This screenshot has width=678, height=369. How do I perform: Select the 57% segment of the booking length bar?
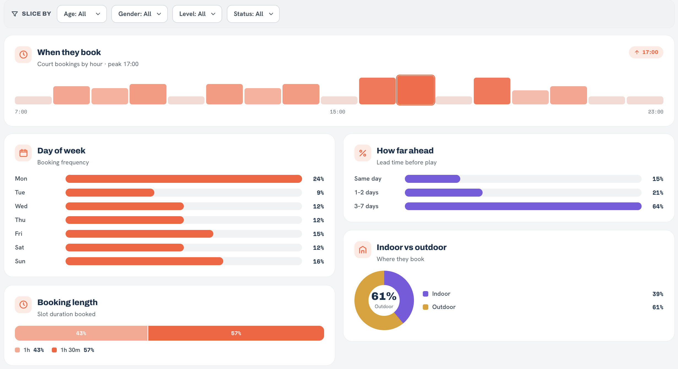[236, 333]
